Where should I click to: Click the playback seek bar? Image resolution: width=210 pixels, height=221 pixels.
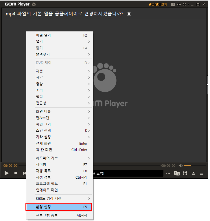[126, 166]
